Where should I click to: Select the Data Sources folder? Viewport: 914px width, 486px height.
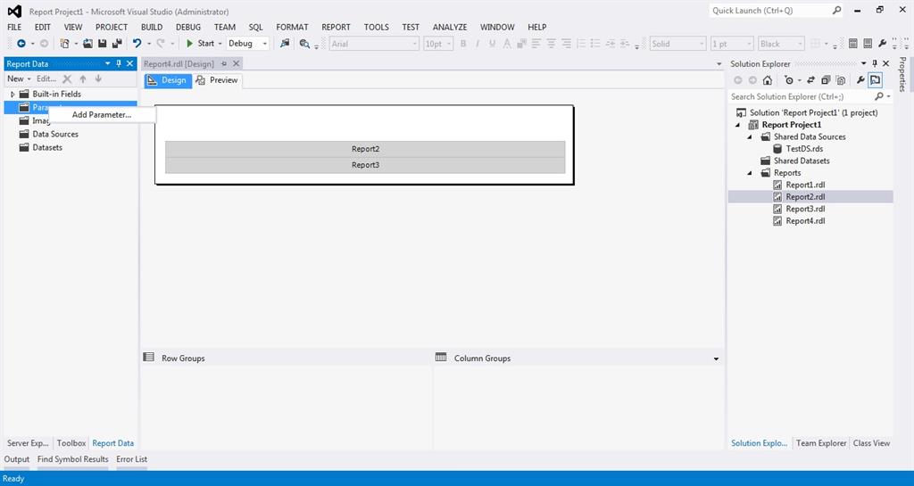click(x=54, y=134)
